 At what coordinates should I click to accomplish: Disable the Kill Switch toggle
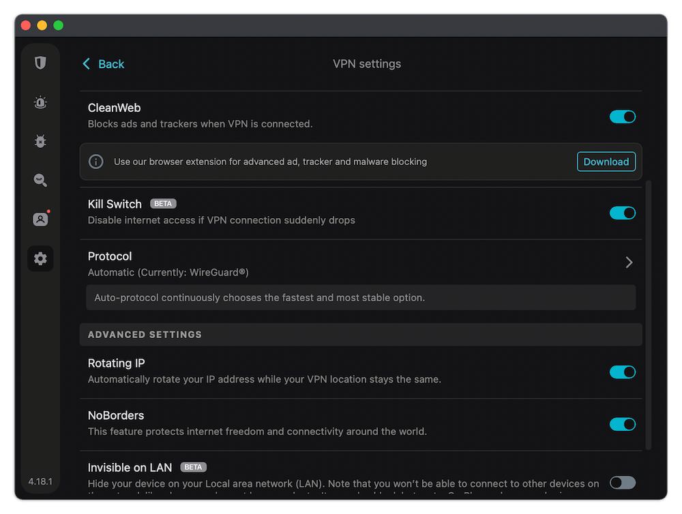click(x=622, y=213)
